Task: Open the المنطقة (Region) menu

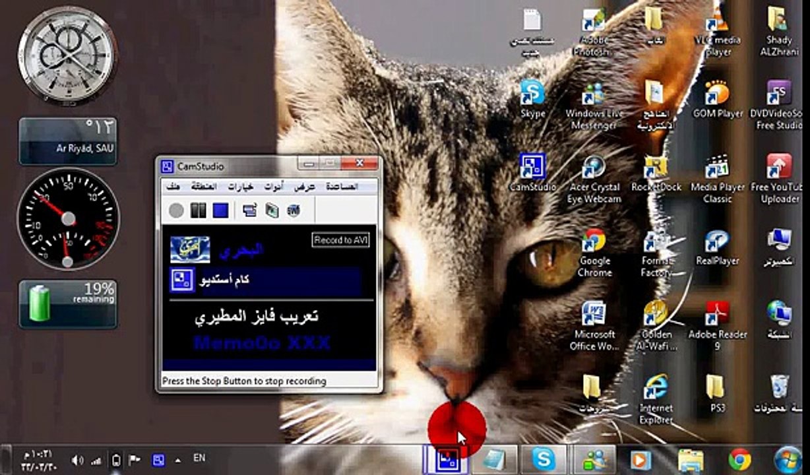Action: 204,187
